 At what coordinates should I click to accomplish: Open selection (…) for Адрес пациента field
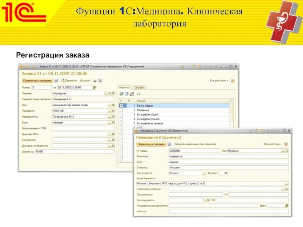pyautogui.click(x=286, y=183)
